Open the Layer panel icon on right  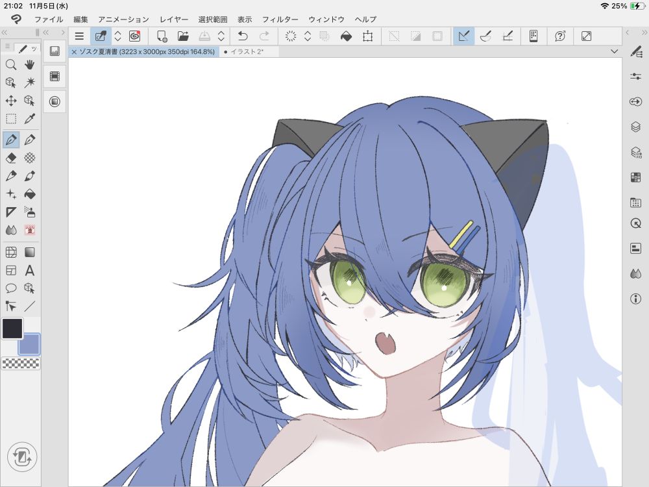(636, 127)
